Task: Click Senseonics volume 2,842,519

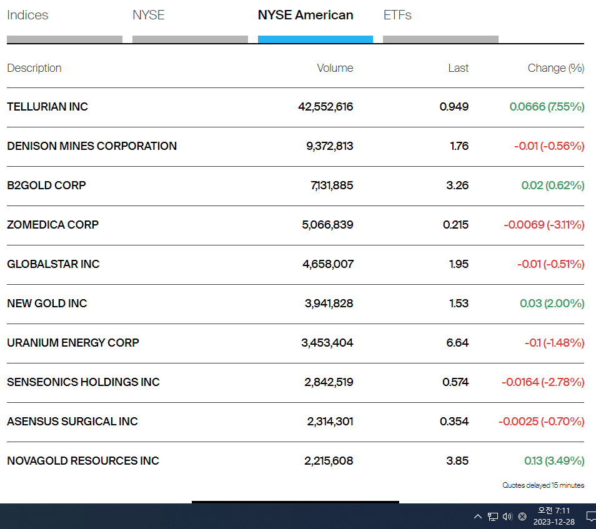Action: 329,382
